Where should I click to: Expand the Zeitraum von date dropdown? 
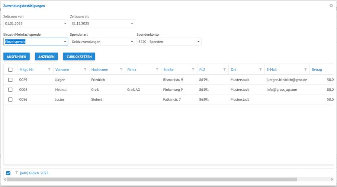[65, 24]
